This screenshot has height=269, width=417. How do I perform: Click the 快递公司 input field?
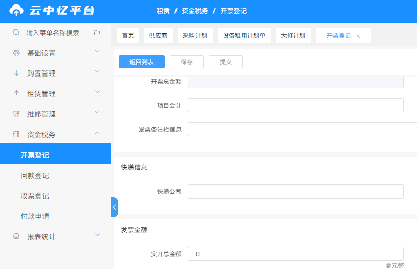point(295,191)
